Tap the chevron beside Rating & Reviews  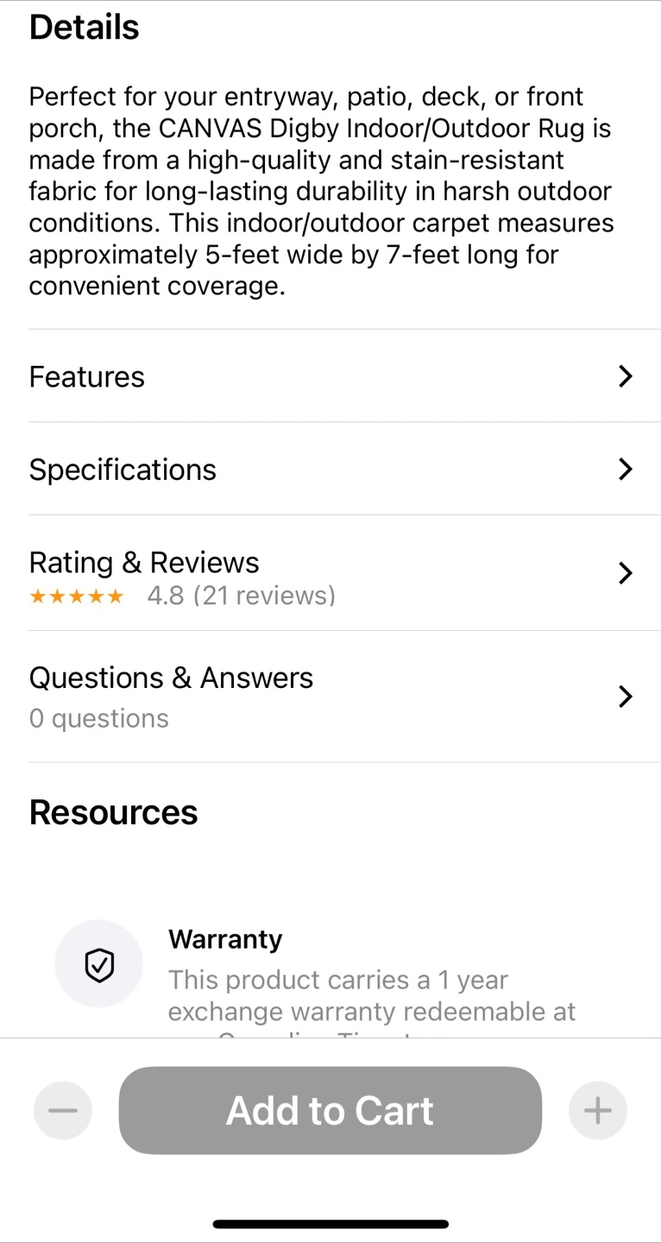(x=626, y=573)
